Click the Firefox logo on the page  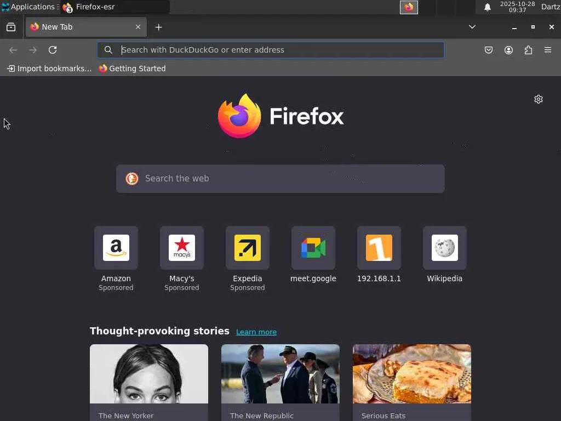tap(280, 116)
